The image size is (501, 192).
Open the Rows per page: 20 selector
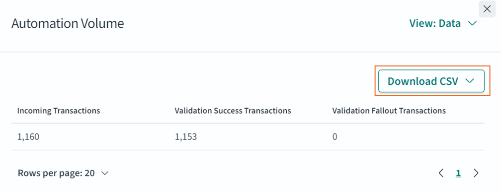63,173
